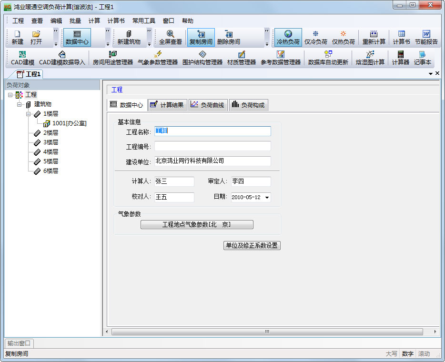Toggle 数字 number lock in status bar

pos(408,354)
